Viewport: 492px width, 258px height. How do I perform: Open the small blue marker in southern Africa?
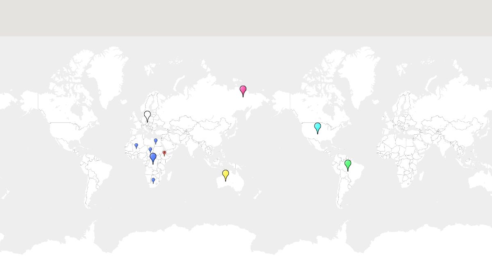(x=153, y=180)
